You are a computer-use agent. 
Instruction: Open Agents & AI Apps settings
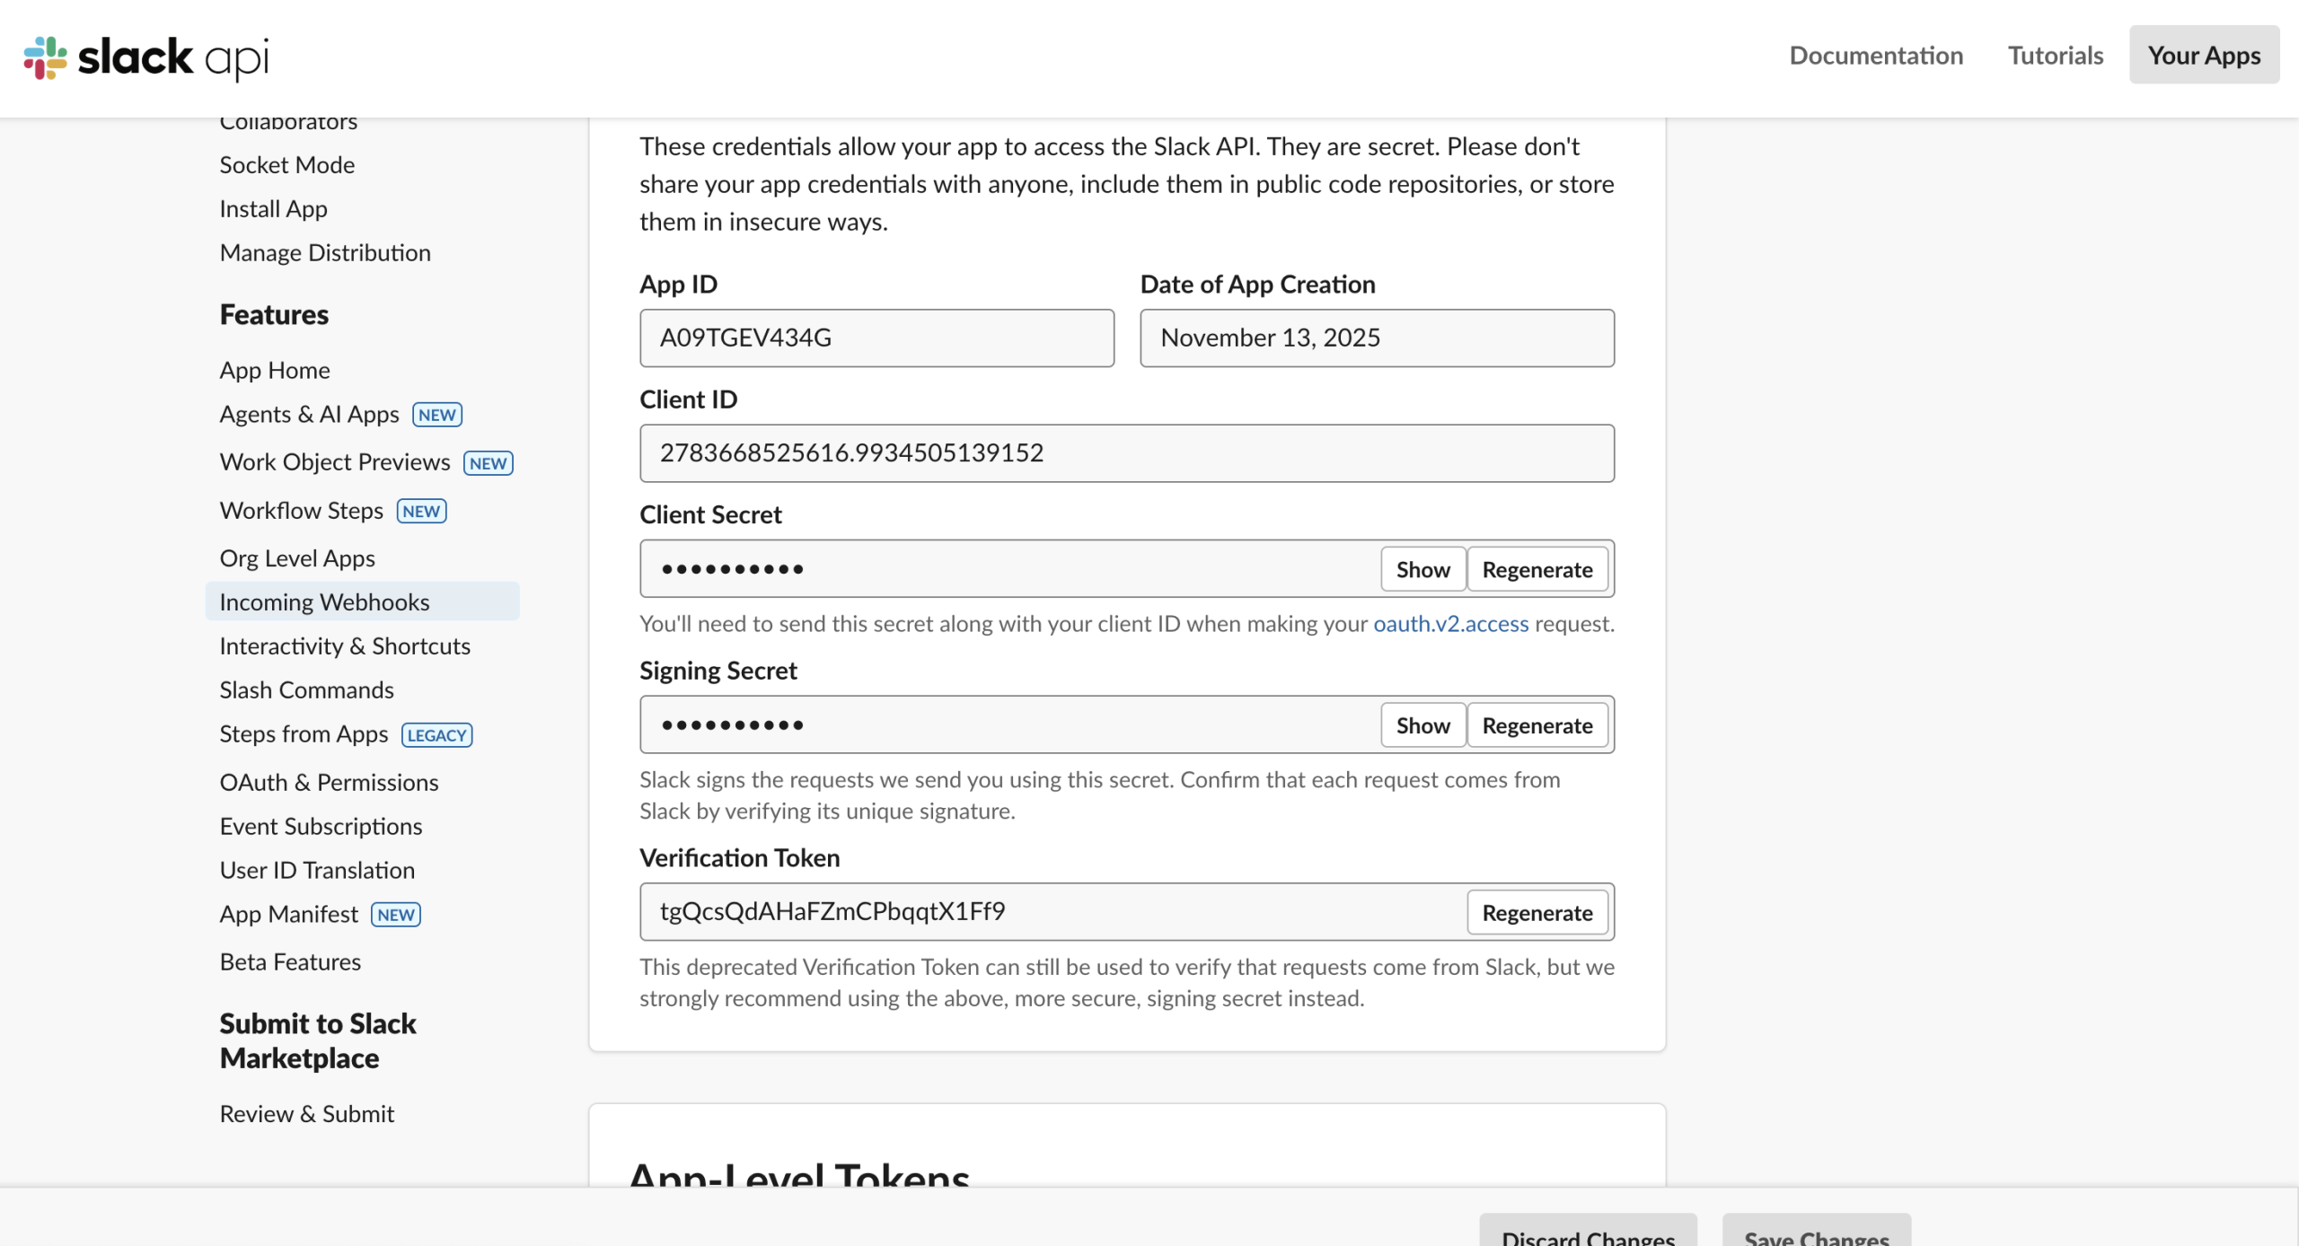[309, 415]
